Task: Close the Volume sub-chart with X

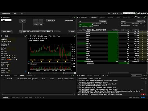Action: (x=29, y=64)
